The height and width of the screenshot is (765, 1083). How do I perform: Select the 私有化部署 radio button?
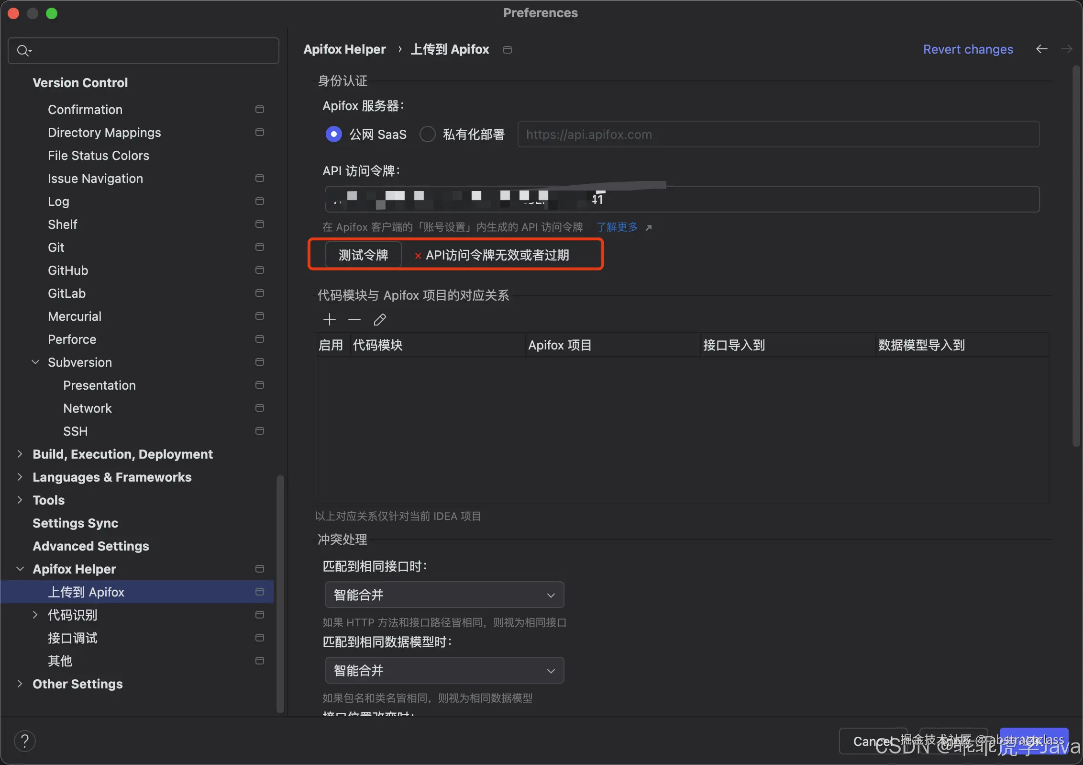(x=427, y=134)
